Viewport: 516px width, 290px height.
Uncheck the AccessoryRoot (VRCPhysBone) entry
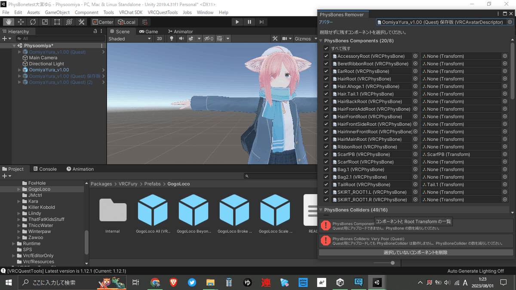point(326,56)
